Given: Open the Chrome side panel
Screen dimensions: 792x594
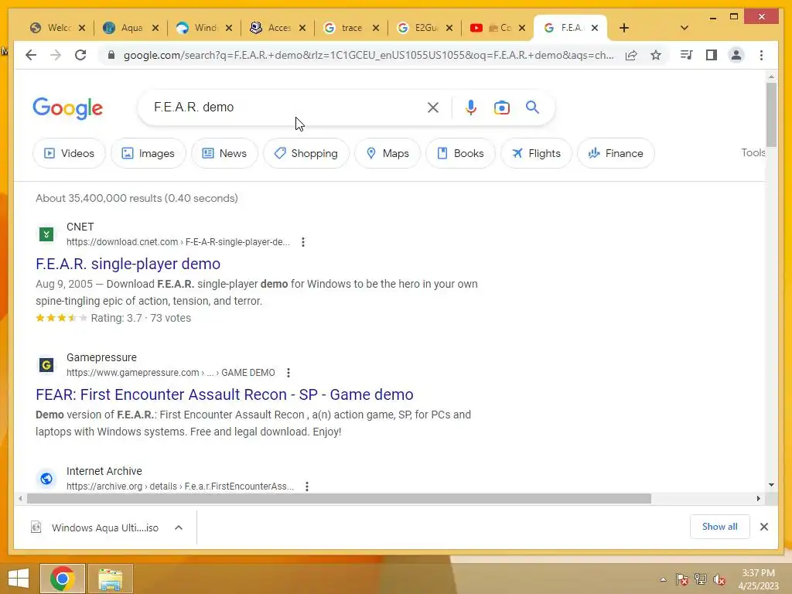Looking at the screenshot, I should [x=712, y=55].
